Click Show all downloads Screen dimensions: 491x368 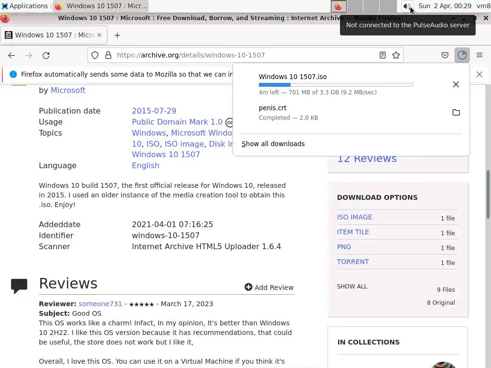pyautogui.click(x=273, y=144)
